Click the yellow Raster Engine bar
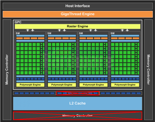Screen dimensions: 155x122 point(77,26)
